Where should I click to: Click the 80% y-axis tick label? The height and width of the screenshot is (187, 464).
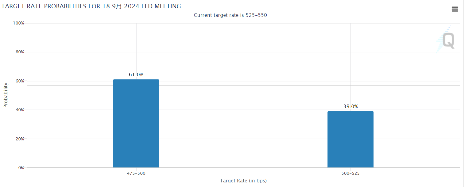tap(19, 52)
